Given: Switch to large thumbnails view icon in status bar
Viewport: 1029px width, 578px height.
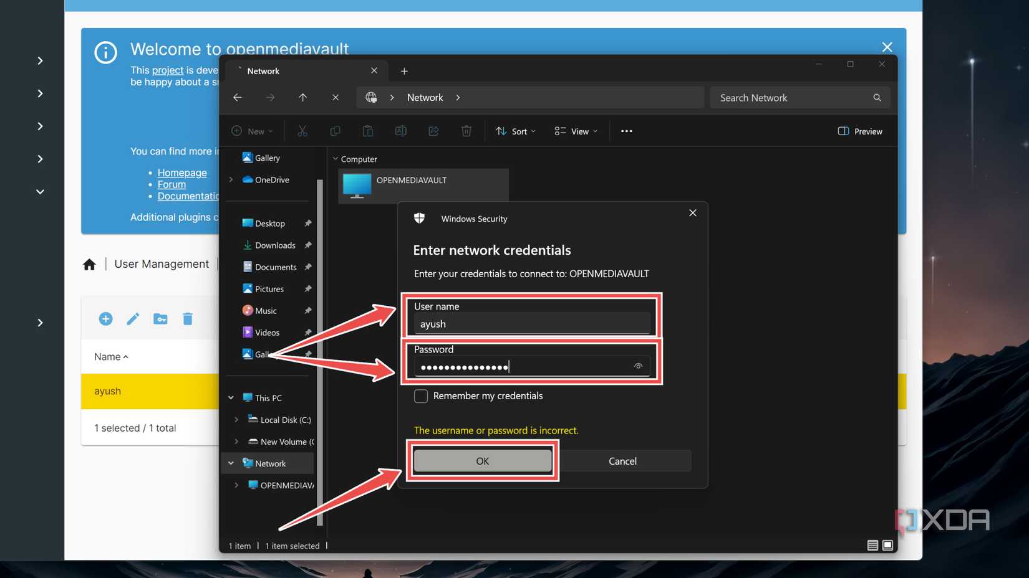Looking at the screenshot, I should coord(887,546).
